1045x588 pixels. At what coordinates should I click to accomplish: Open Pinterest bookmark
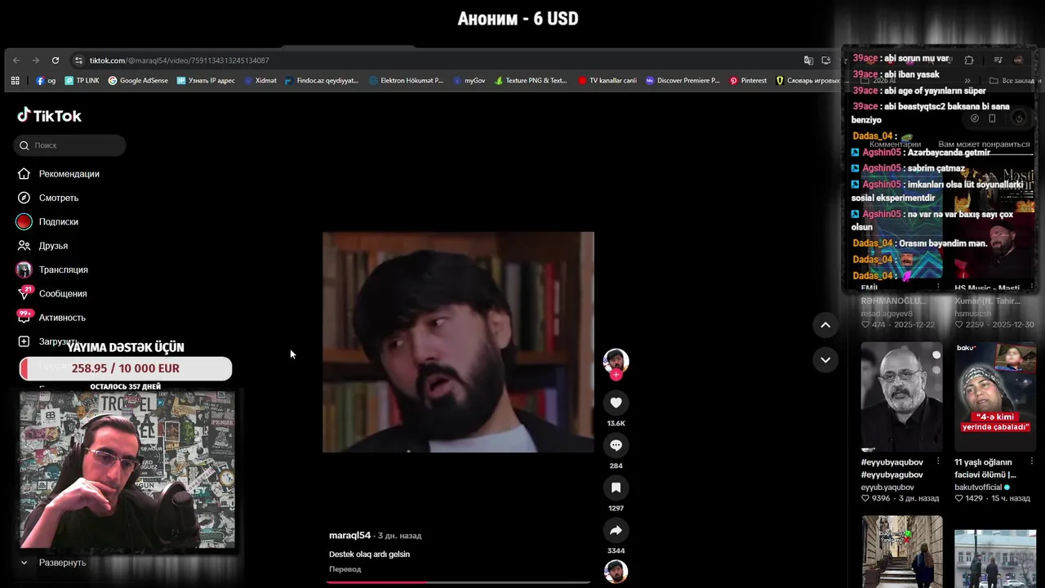(748, 81)
